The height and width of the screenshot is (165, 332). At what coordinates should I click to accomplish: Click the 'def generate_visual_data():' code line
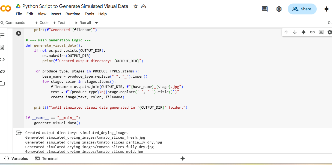(54, 45)
